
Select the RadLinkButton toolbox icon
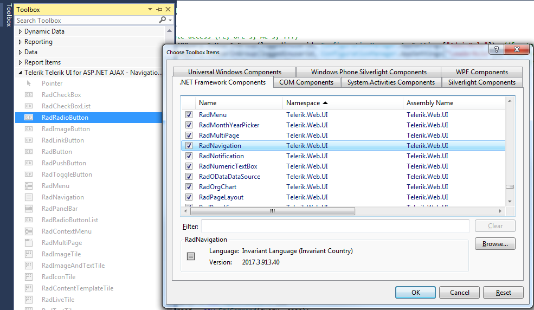tap(29, 140)
